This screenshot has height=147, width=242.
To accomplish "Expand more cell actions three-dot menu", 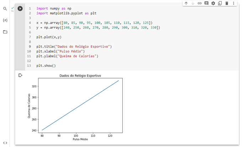I will [233, 3].
